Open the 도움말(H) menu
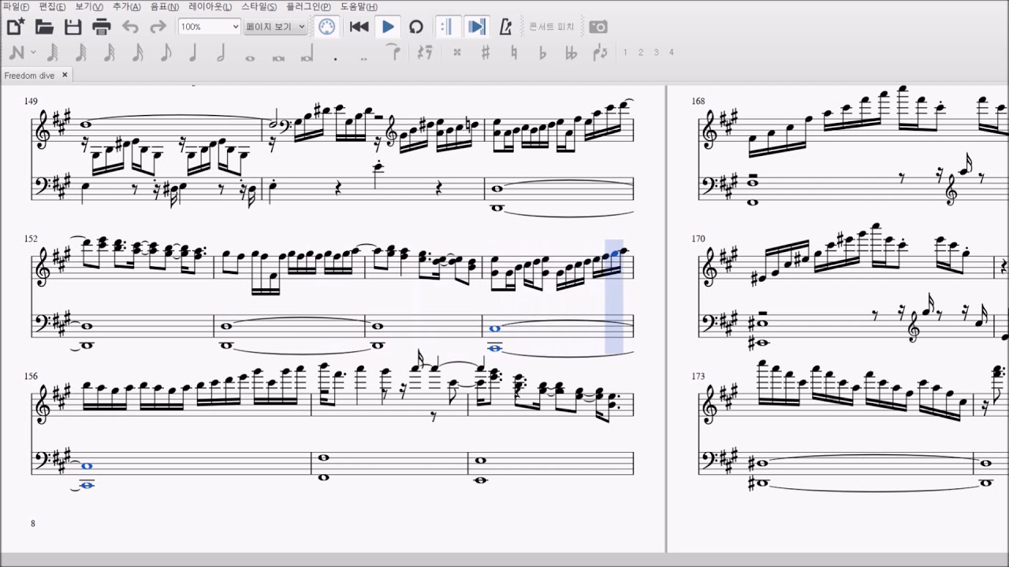The width and height of the screenshot is (1009, 567). click(359, 6)
